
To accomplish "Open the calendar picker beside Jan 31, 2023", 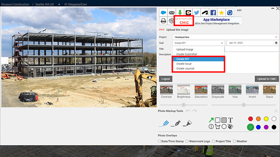I will (276, 43).
